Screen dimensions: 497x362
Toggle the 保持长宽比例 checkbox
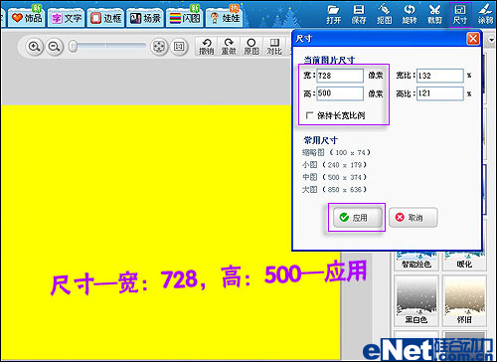309,115
